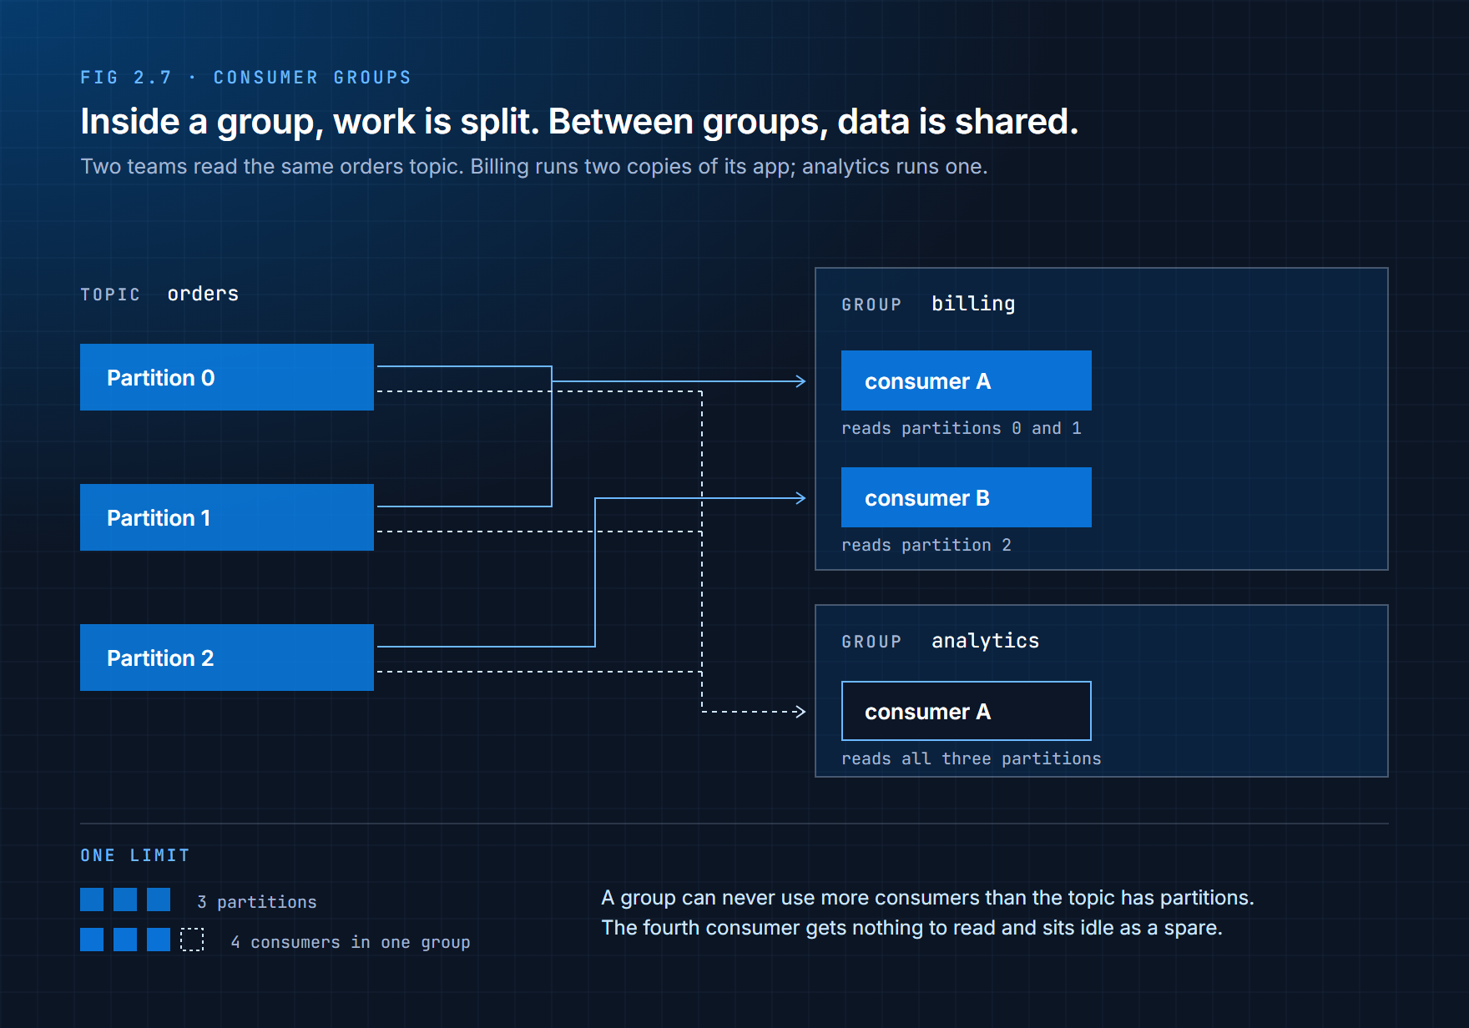Select consumer B in the billing group
Viewport: 1469px width, 1028px height.
pyautogui.click(x=967, y=497)
